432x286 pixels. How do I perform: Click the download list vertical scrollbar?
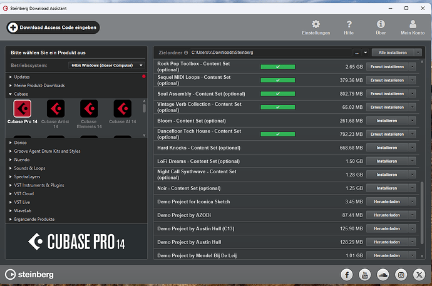[422, 213]
